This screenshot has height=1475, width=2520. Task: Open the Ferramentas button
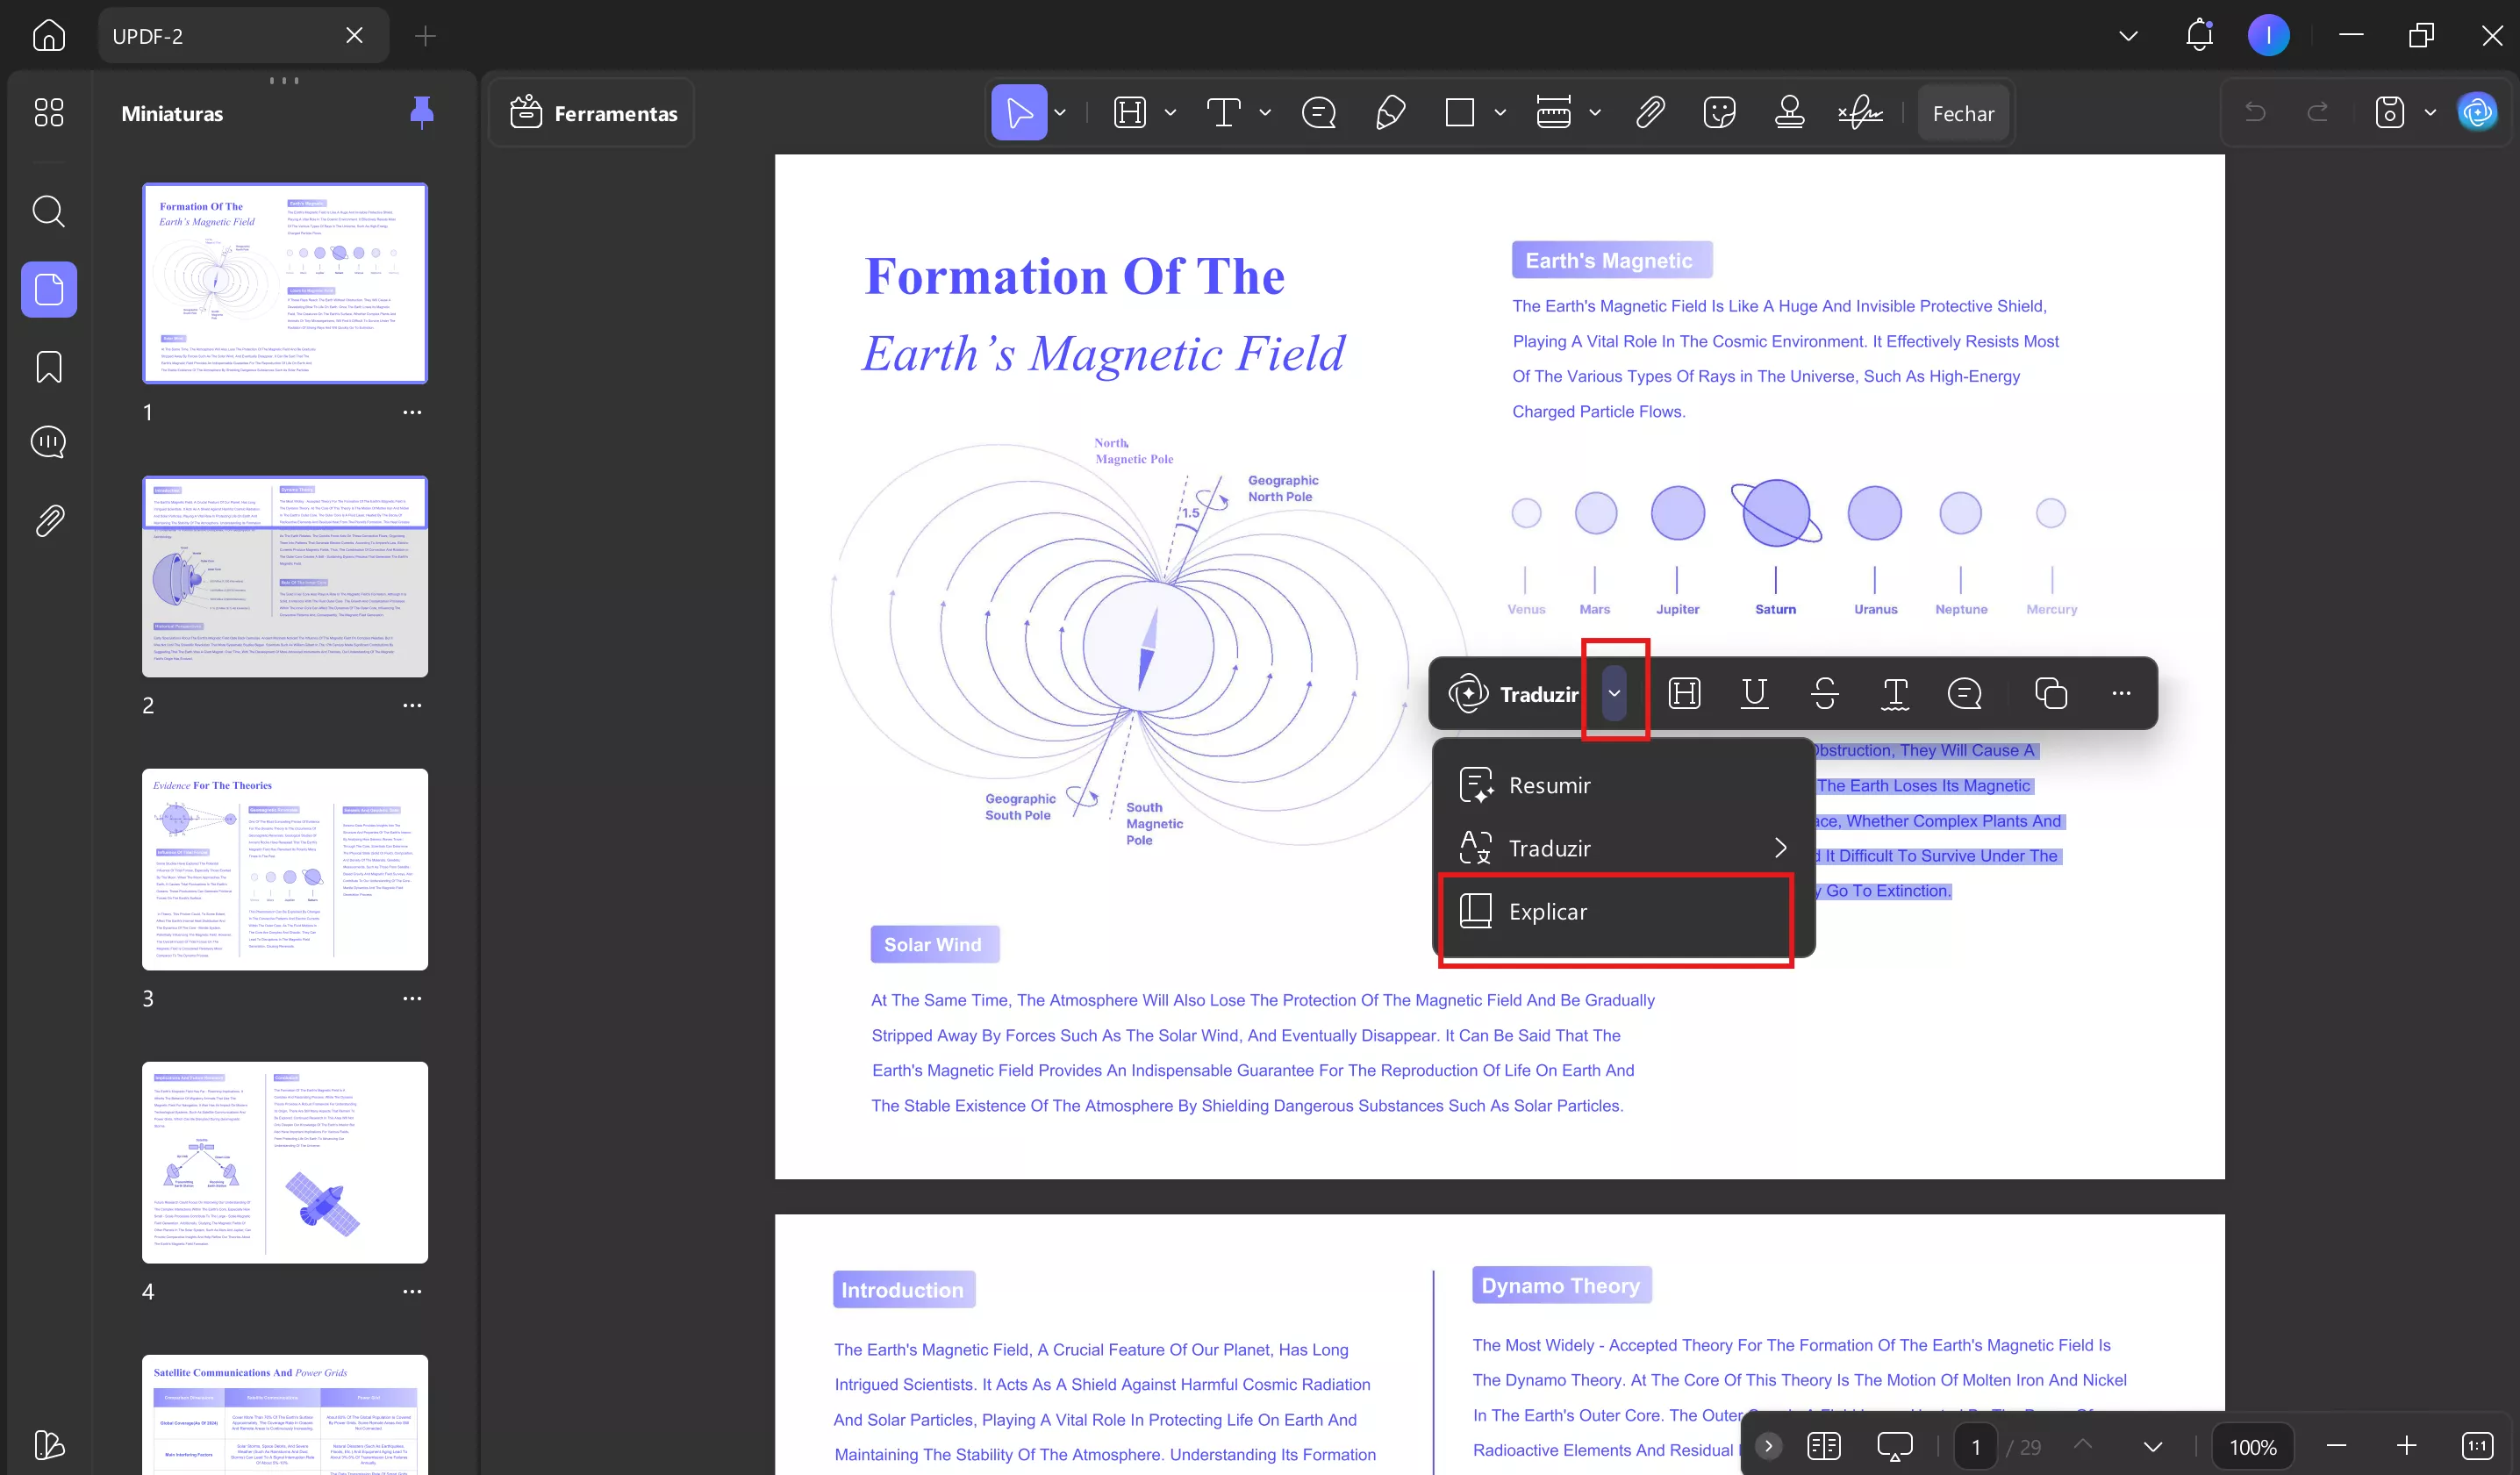594,113
